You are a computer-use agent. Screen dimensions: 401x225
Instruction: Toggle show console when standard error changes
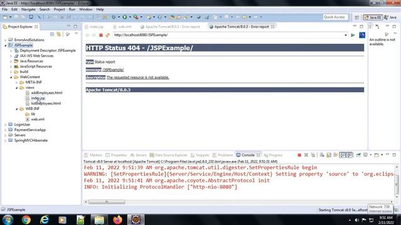coord(350,155)
